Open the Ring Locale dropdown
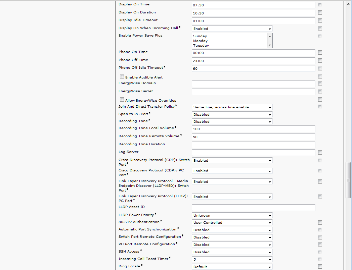This screenshot has width=352, height=270. [232, 267]
